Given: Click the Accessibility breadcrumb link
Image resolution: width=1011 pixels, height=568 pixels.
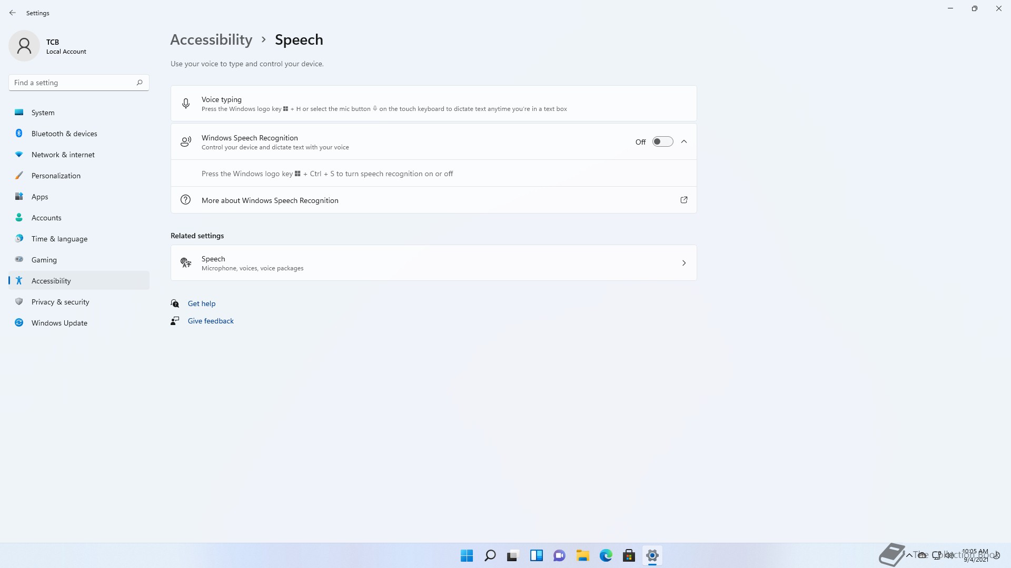Looking at the screenshot, I should click(x=211, y=40).
